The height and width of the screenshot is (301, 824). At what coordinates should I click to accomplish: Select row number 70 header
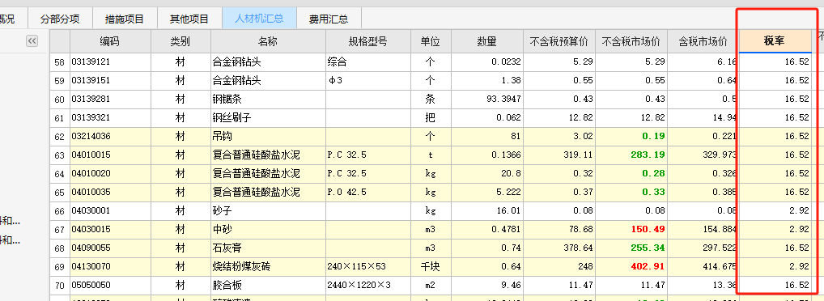pyautogui.click(x=60, y=286)
